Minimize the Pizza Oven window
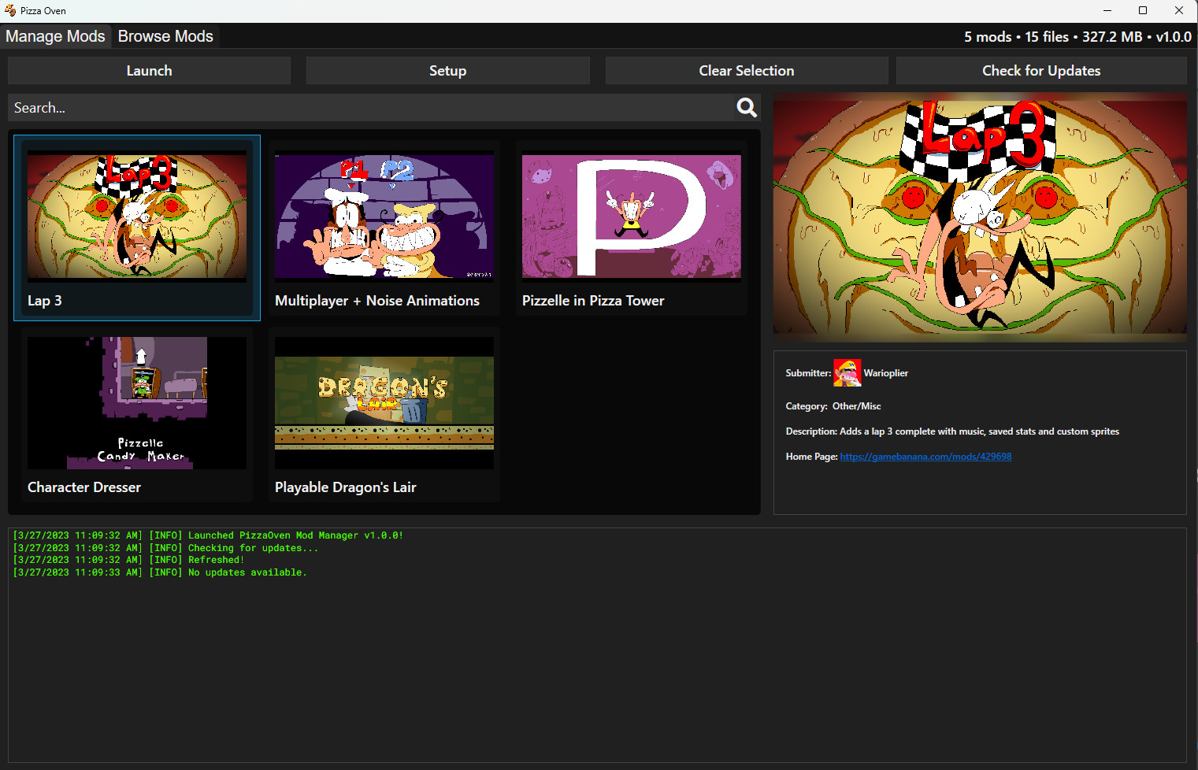The width and height of the screenshot is (1198, 770). [1107, 10]
